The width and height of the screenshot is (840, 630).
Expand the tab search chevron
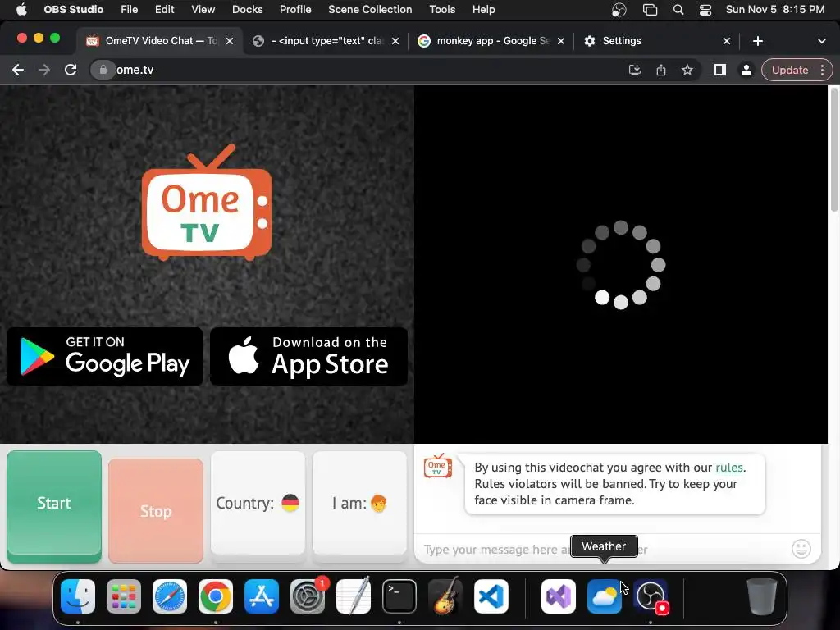(x=822, y=41)
